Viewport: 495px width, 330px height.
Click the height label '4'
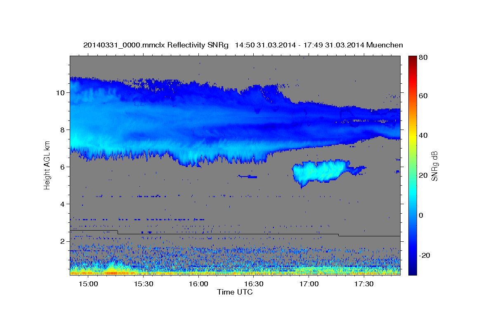point(63,204)
